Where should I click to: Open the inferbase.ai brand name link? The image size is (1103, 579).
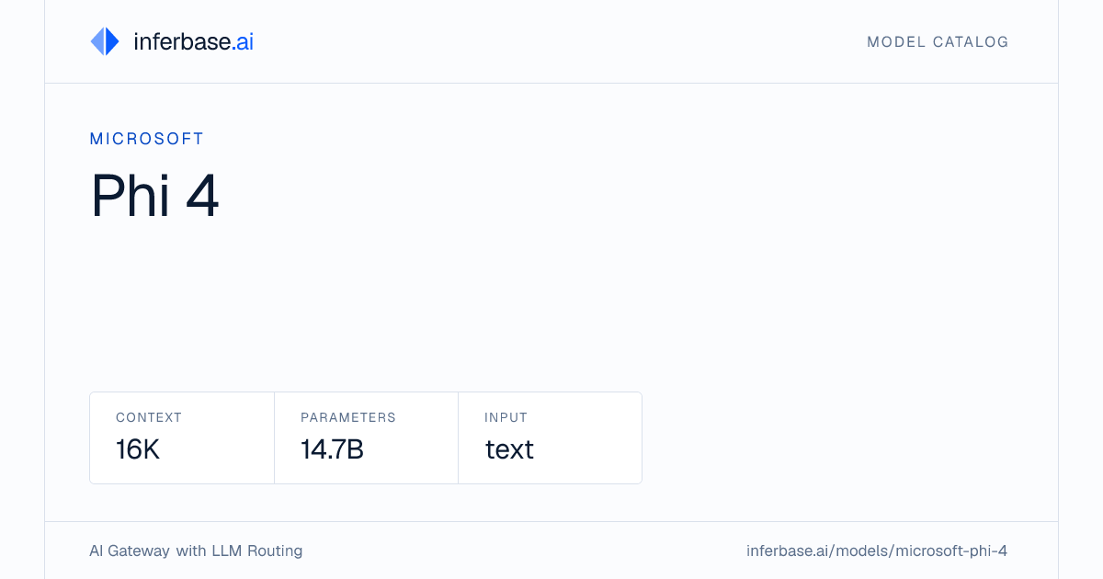(x=193, y=41)
